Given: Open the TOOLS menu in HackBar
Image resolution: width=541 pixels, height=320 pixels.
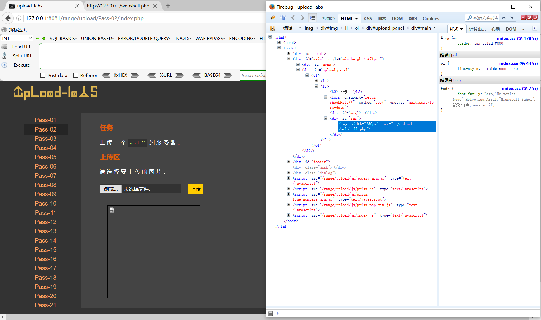Looking at the screenshot, I should [183, 38].
